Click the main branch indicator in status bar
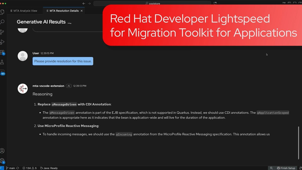 [10, 168]
